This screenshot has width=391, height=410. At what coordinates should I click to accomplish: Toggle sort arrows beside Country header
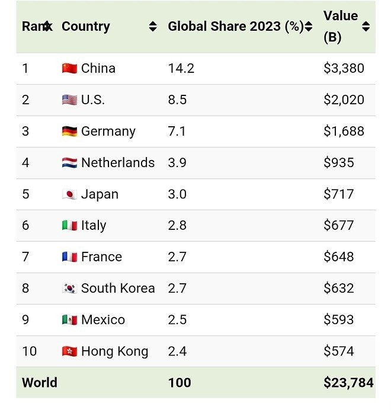(x=153, y=27)
